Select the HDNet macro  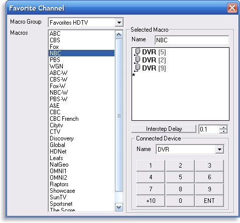click(x=81, y=152)
